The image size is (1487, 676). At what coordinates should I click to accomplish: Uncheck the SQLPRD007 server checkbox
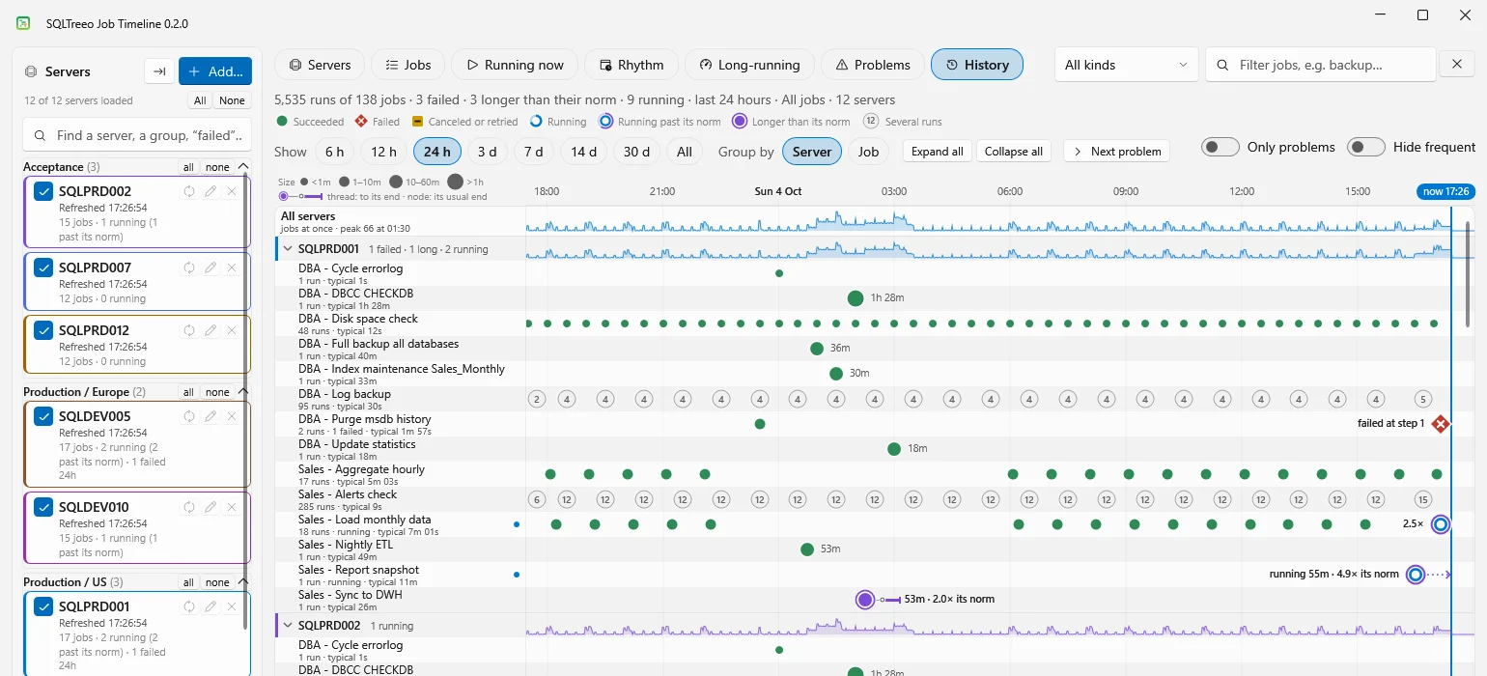(x=43, y=268)
